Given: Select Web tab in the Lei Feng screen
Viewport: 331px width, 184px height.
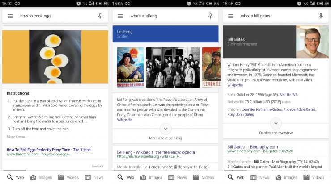Looking at the screenshot, I should (126, 177).
